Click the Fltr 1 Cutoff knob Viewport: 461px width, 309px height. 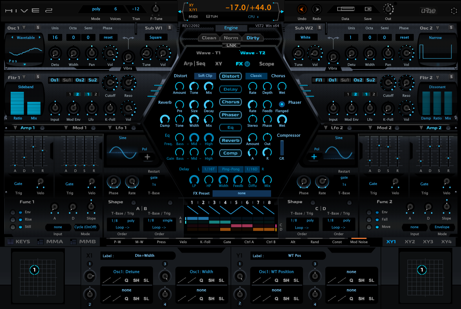click(x=110, y=83)
